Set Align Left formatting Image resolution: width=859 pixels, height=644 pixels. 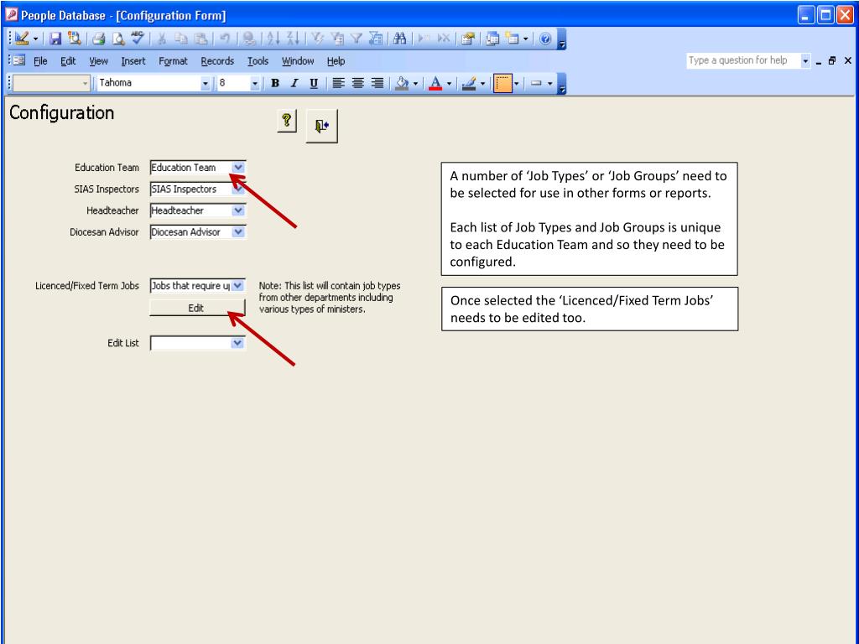point(339,83)
